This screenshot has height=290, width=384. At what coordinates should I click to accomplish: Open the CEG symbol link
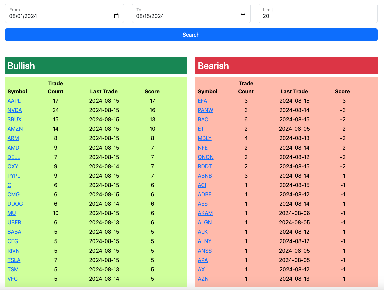13,241
